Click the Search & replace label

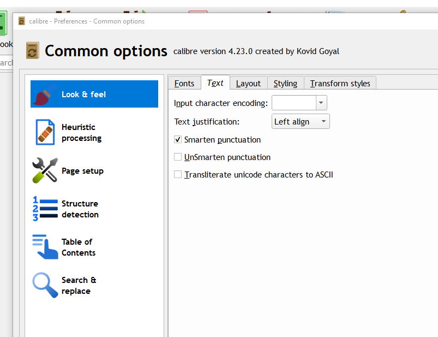[x=79, y=286]
